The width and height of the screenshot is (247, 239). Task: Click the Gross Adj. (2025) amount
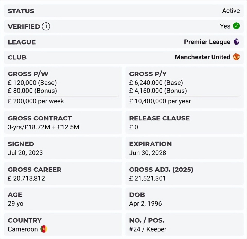pos(147,178)
